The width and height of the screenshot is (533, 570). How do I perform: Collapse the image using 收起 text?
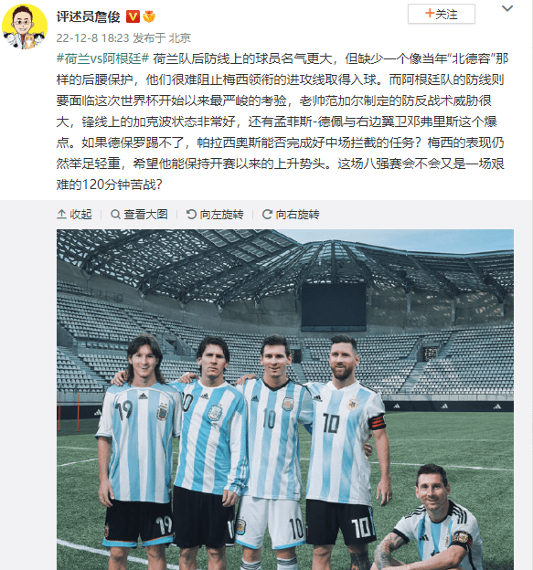(x=80, y=214)
